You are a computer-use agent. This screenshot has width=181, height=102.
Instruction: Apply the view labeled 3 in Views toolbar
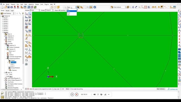(x=179, y=39)
